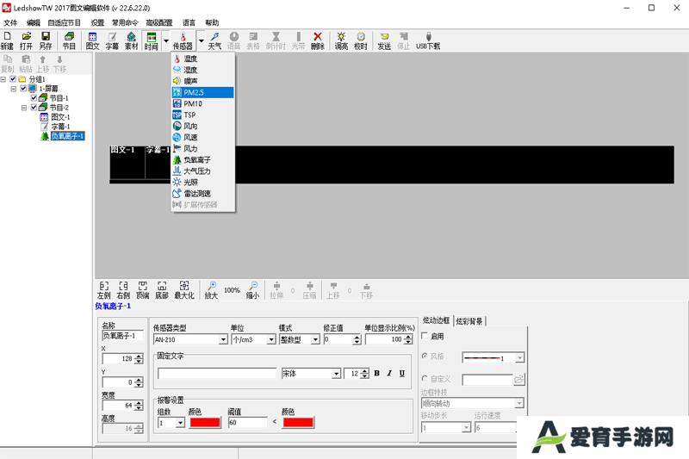
Task: Click the 新建 (New) toolbar icon
Action: tap(7, 40)
